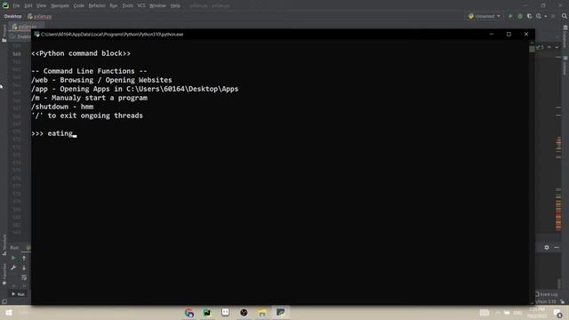Click the taskbar clock and date
The image size is (569, 320).
click(537, 312)
